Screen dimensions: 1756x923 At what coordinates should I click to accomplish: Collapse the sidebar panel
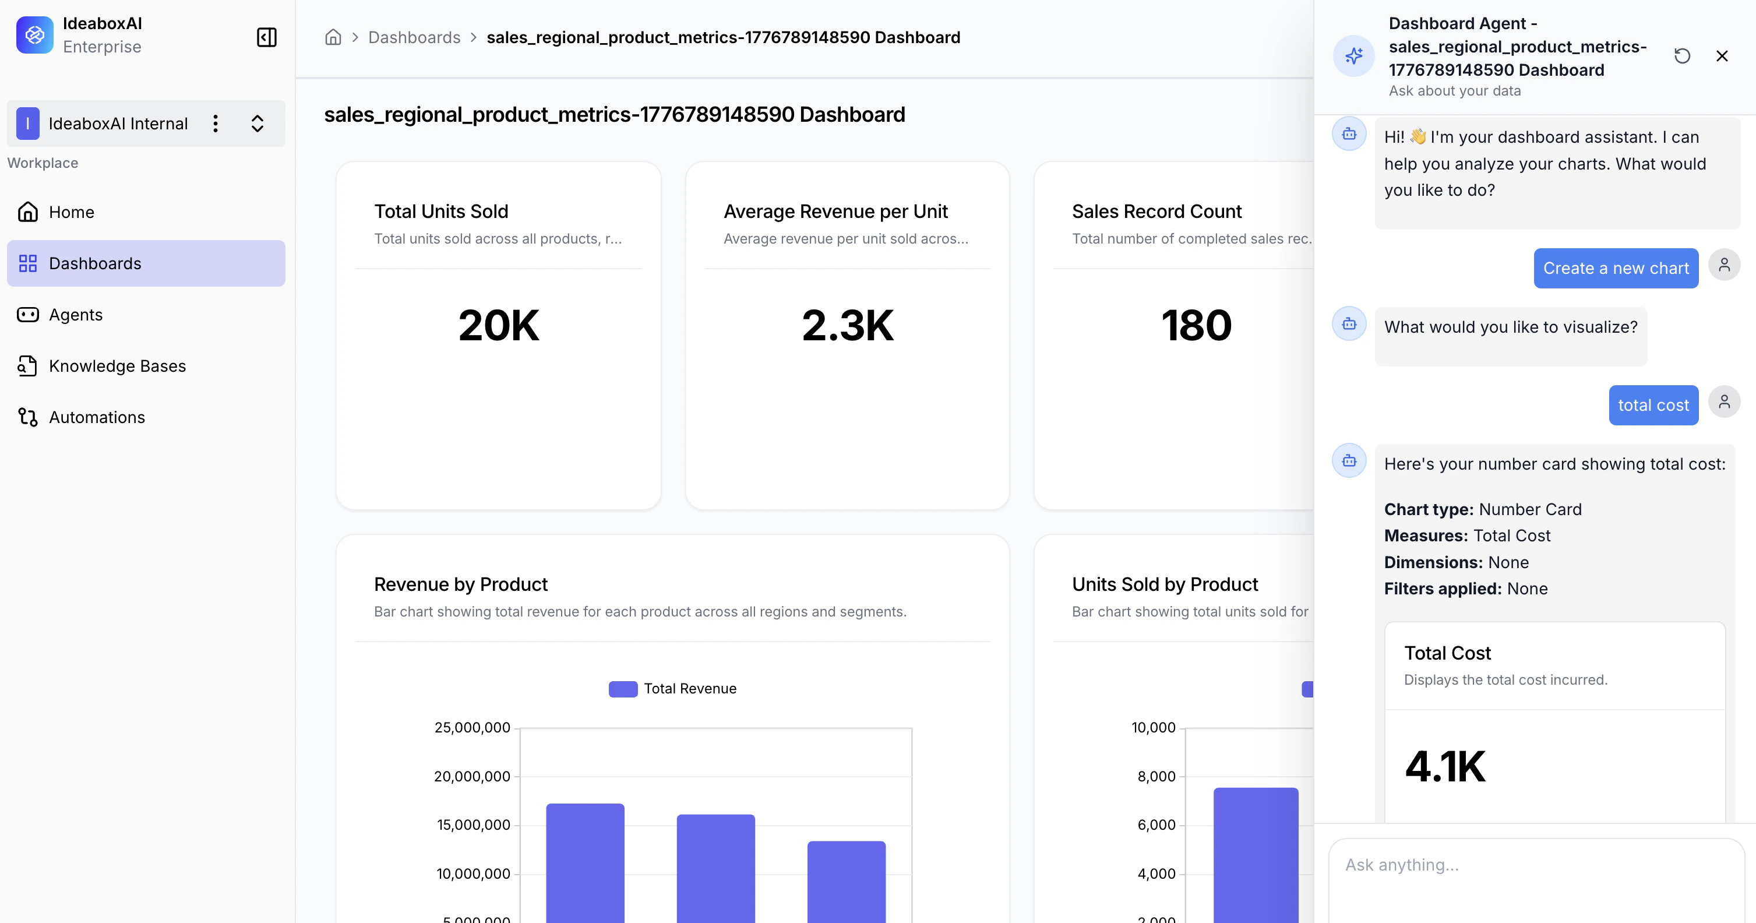(266, 37)
